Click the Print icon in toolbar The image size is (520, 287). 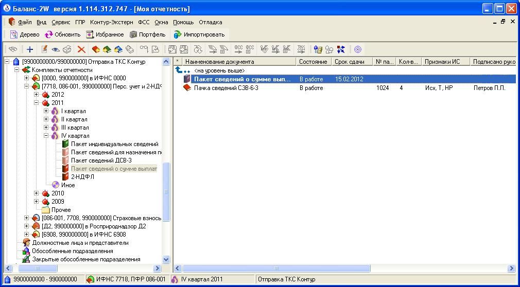click(x=67, y=49)
